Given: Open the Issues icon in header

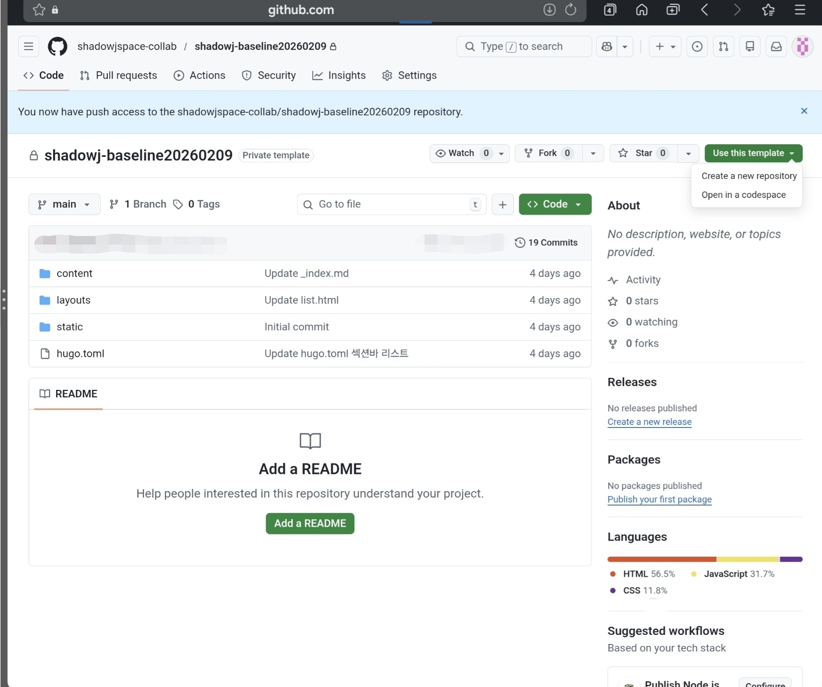Looking at the screenshot, I should [697, 47].
